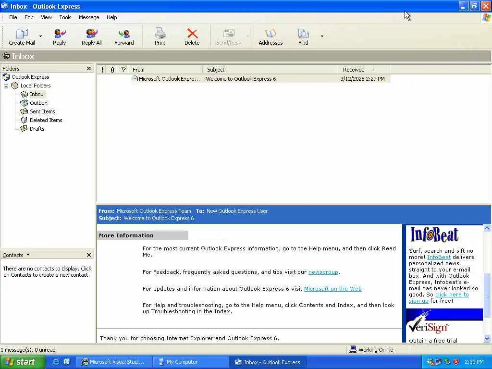
Task: Click the envelope icon of Welcome message
Action: 135,78
